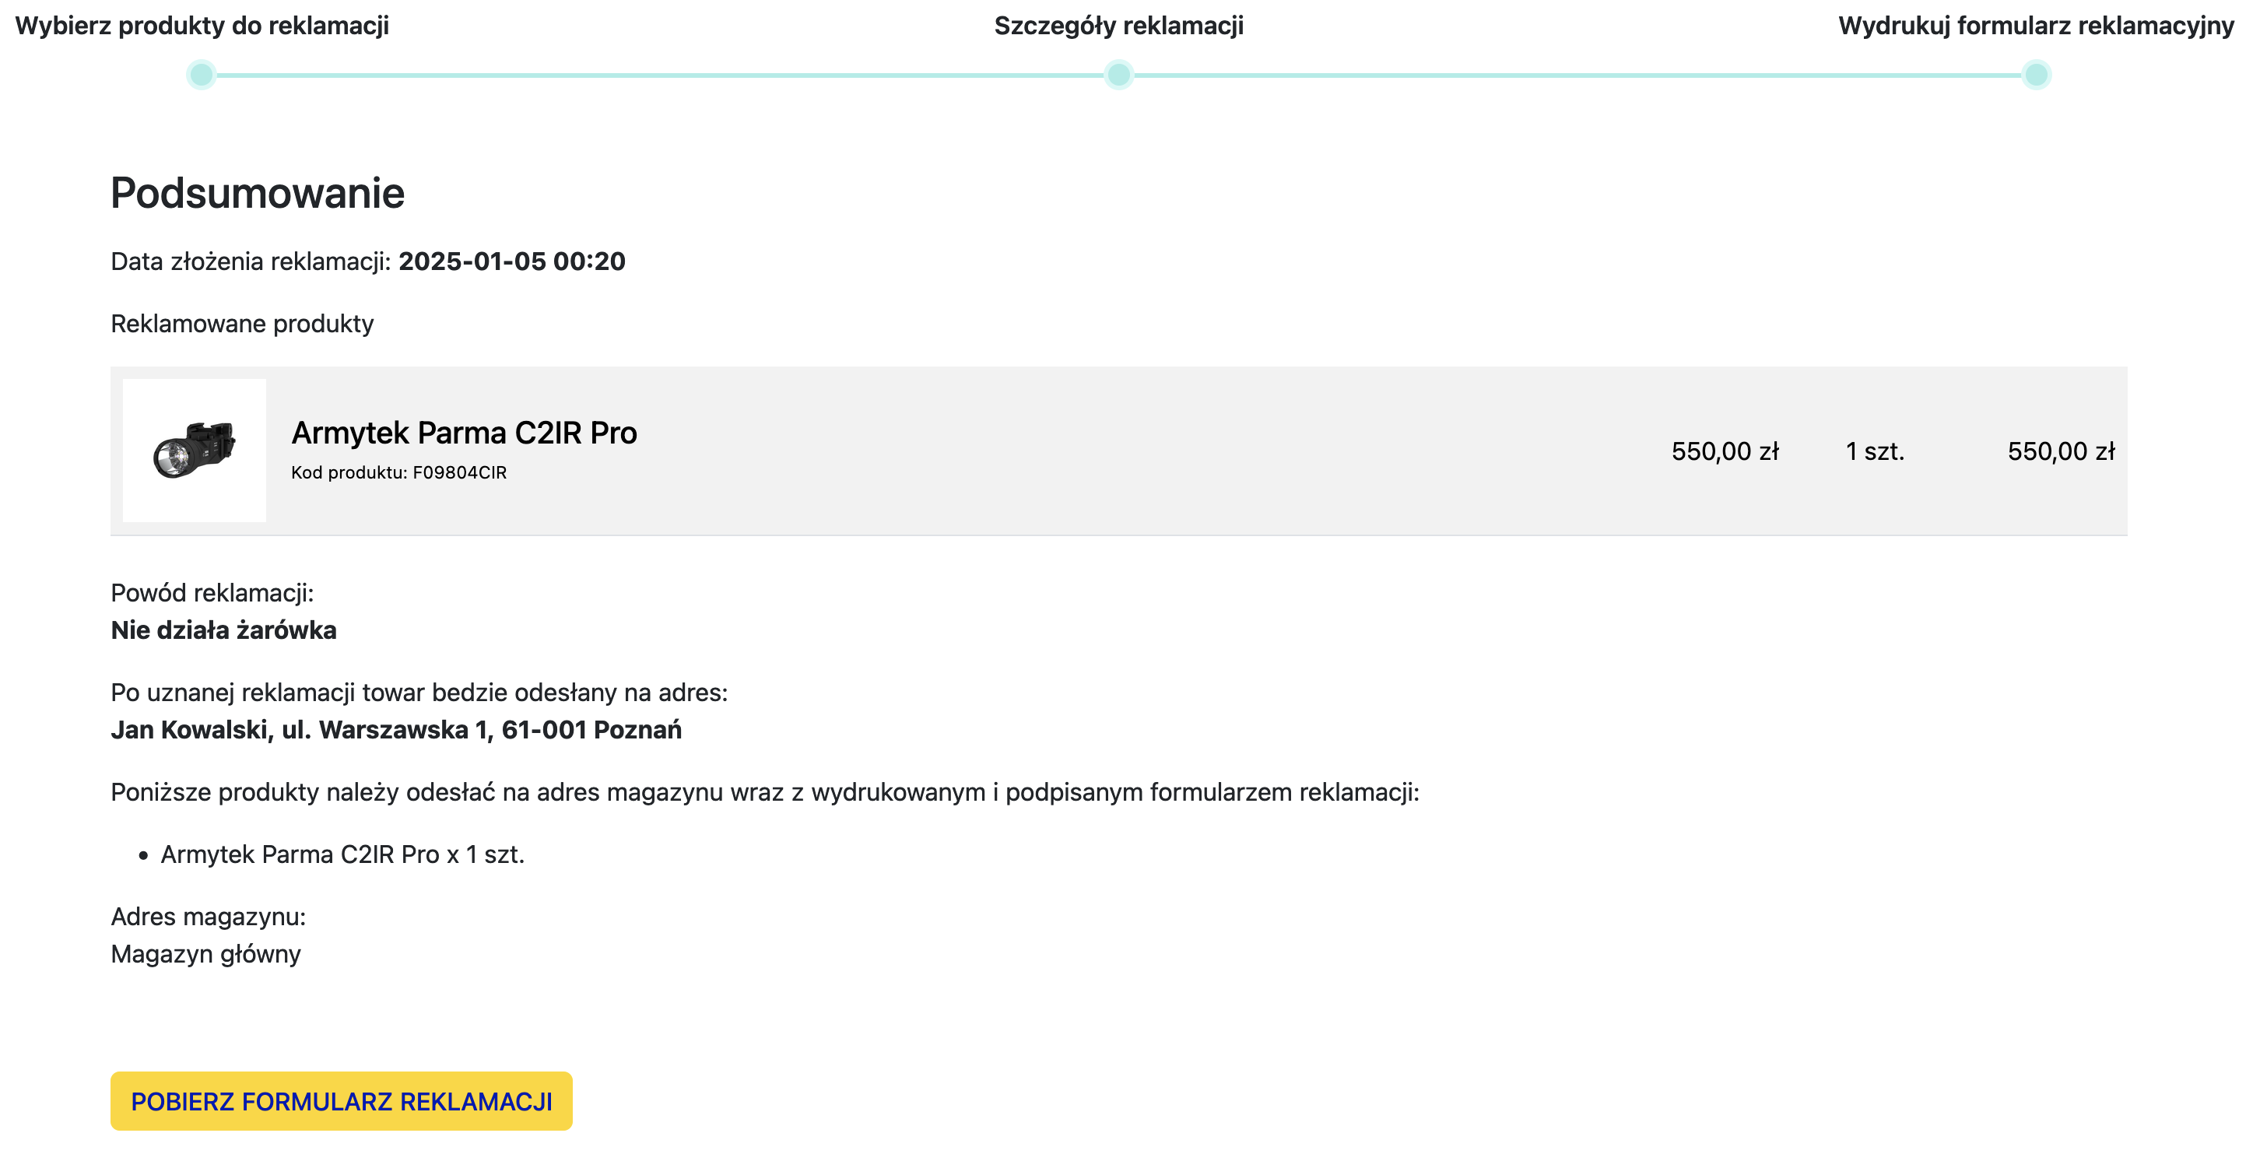The width and height of the screenshot is (2260, 1161).
Task: Click the complaint reason 'Nie działa żarówka'
Action: (223, 630)
